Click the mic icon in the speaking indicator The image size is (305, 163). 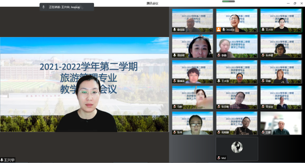[43, 7]
